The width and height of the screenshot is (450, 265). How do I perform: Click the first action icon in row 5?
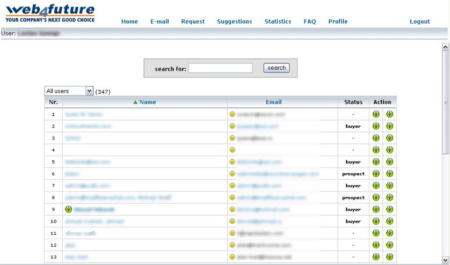[x=376, y=161]
